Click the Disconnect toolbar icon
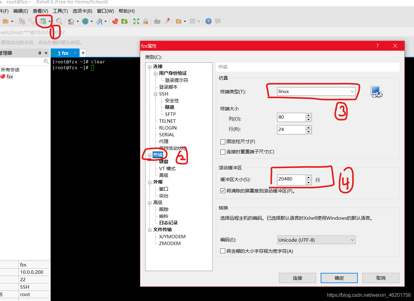Image resolution: width=414 pixels, height=301 pixels. tap(22, 21)
